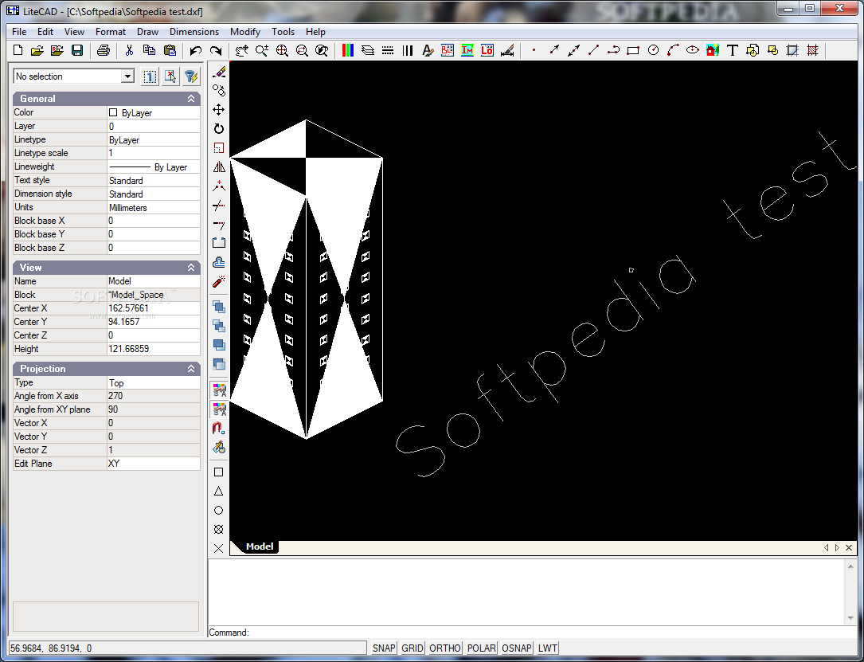Toggle the square endpoint snap icon
864x662 pixels.
coord(219,472)
